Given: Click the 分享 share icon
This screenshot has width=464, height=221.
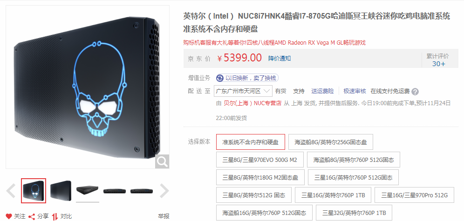Looking at the screenshot, I should (x=32, y=216).
